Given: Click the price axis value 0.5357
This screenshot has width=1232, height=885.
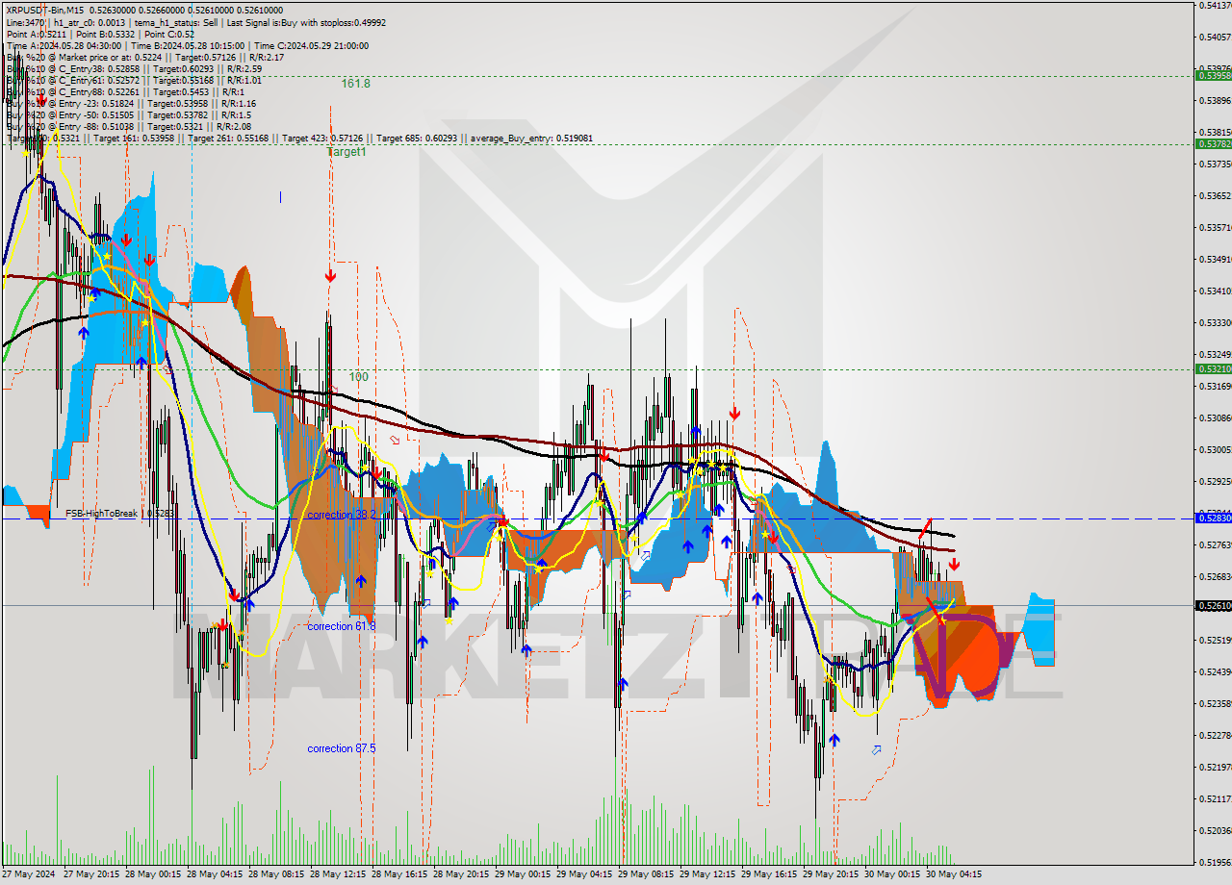Looking at the screenshot, I should pos(1215,227).
